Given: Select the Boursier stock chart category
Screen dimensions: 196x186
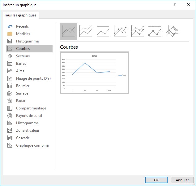Looking at the screenshot, I should (23, 86).
